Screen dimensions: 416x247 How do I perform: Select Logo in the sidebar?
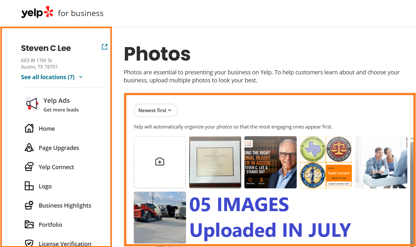pos(45,186)
